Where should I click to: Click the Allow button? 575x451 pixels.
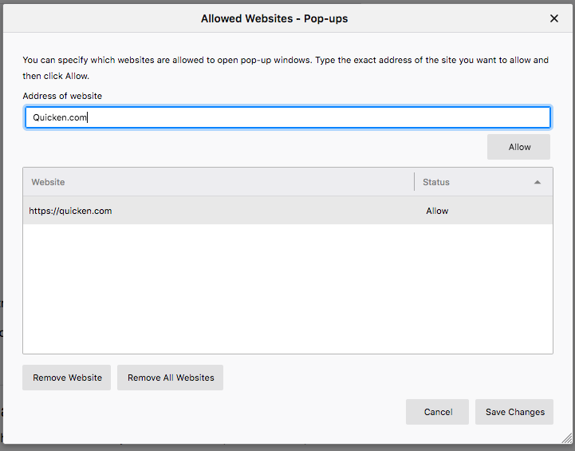pyautogui.click(x=518, y=147)
